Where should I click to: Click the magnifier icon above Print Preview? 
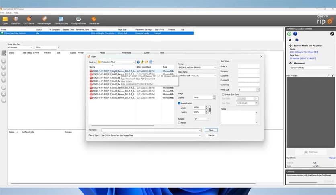click(328, 76)
